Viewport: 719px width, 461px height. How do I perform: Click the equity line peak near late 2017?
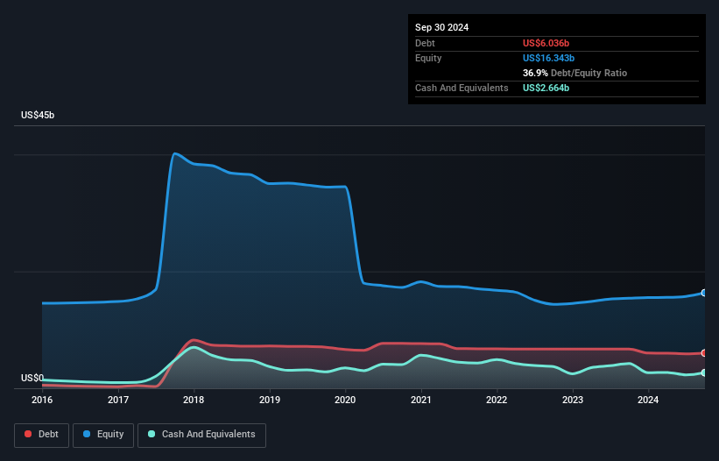(x=174, y=153)
